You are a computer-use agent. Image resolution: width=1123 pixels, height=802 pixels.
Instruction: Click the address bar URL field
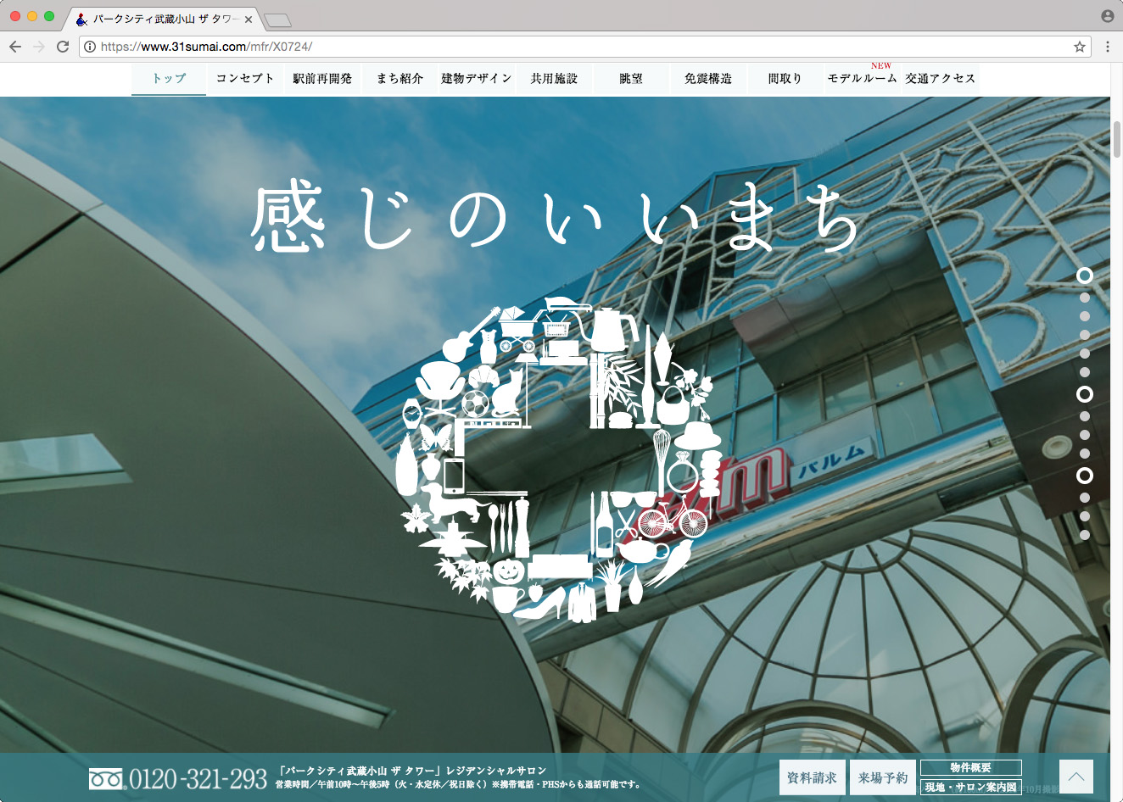point(584,47)
